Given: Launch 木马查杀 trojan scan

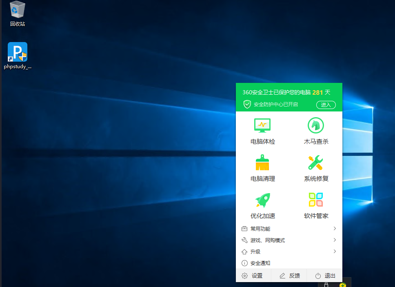Looking at the screenshot, I should (x=316, y=125).
